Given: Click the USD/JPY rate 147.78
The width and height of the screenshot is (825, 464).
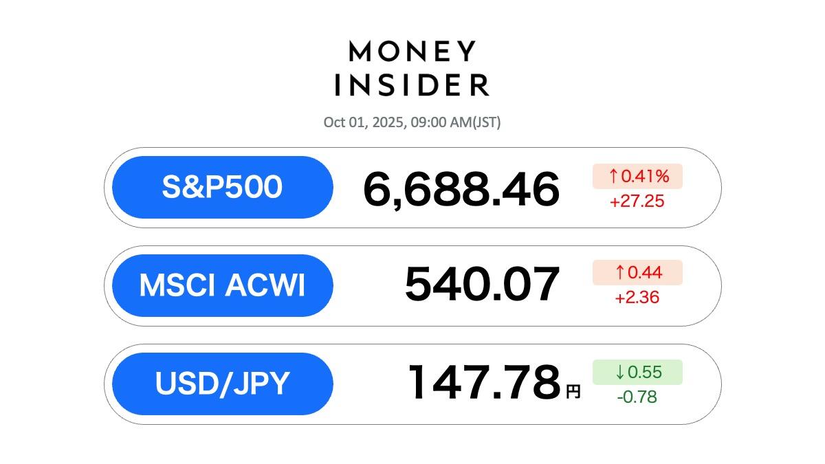Looking at the screenshot, I should 484,383.
